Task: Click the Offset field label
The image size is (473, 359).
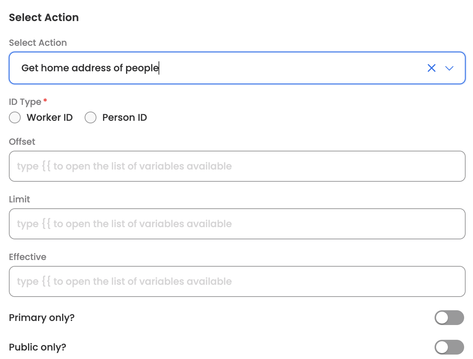Action: pyautogui.click(x=22, y=142)
